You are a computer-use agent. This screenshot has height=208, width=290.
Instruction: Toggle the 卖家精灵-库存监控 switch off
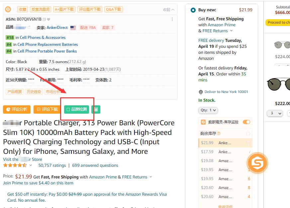point(246,122)
